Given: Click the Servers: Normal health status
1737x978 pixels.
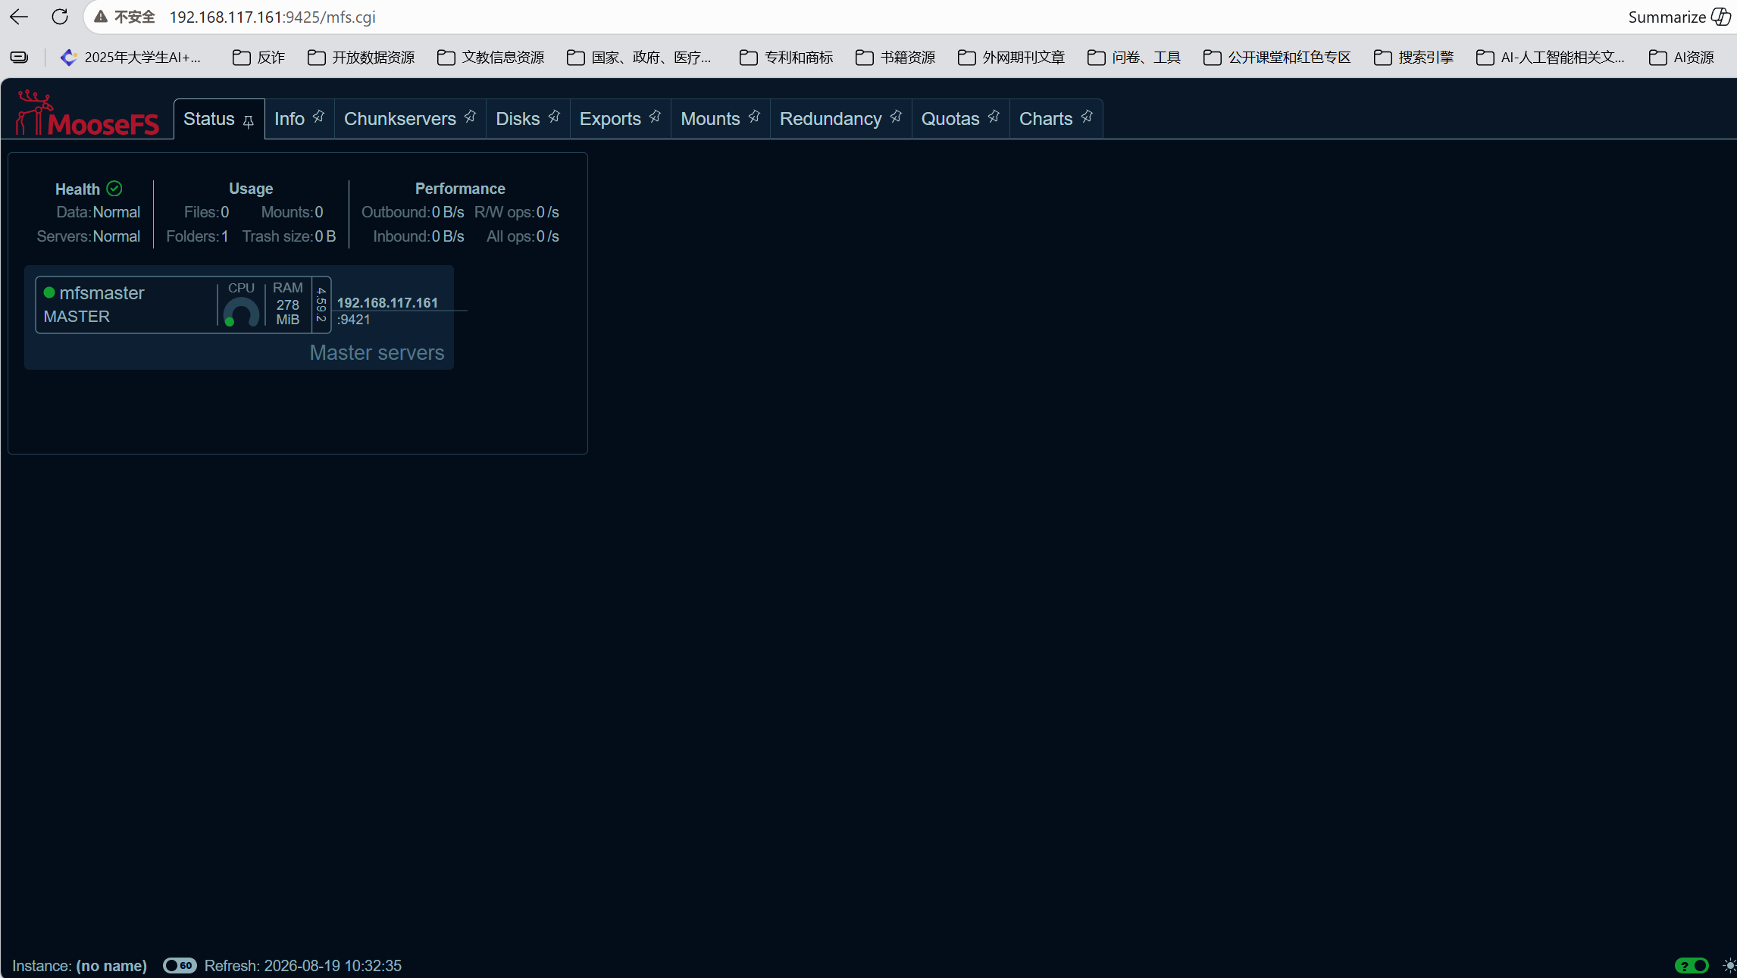Looking at the screenshot, I should [x=88, y=236].
